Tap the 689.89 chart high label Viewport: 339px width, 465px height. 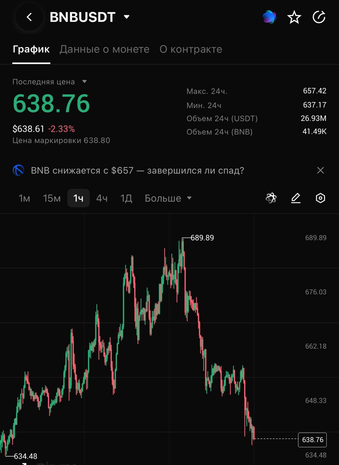[202, 238]
